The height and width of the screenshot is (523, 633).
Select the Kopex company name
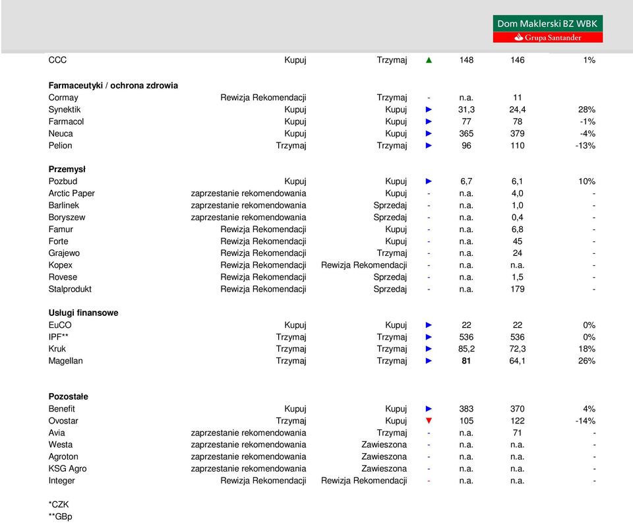click(60, 265)
